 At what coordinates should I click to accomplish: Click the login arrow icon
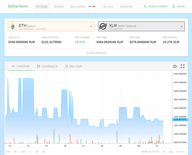[x=173, y=6]
